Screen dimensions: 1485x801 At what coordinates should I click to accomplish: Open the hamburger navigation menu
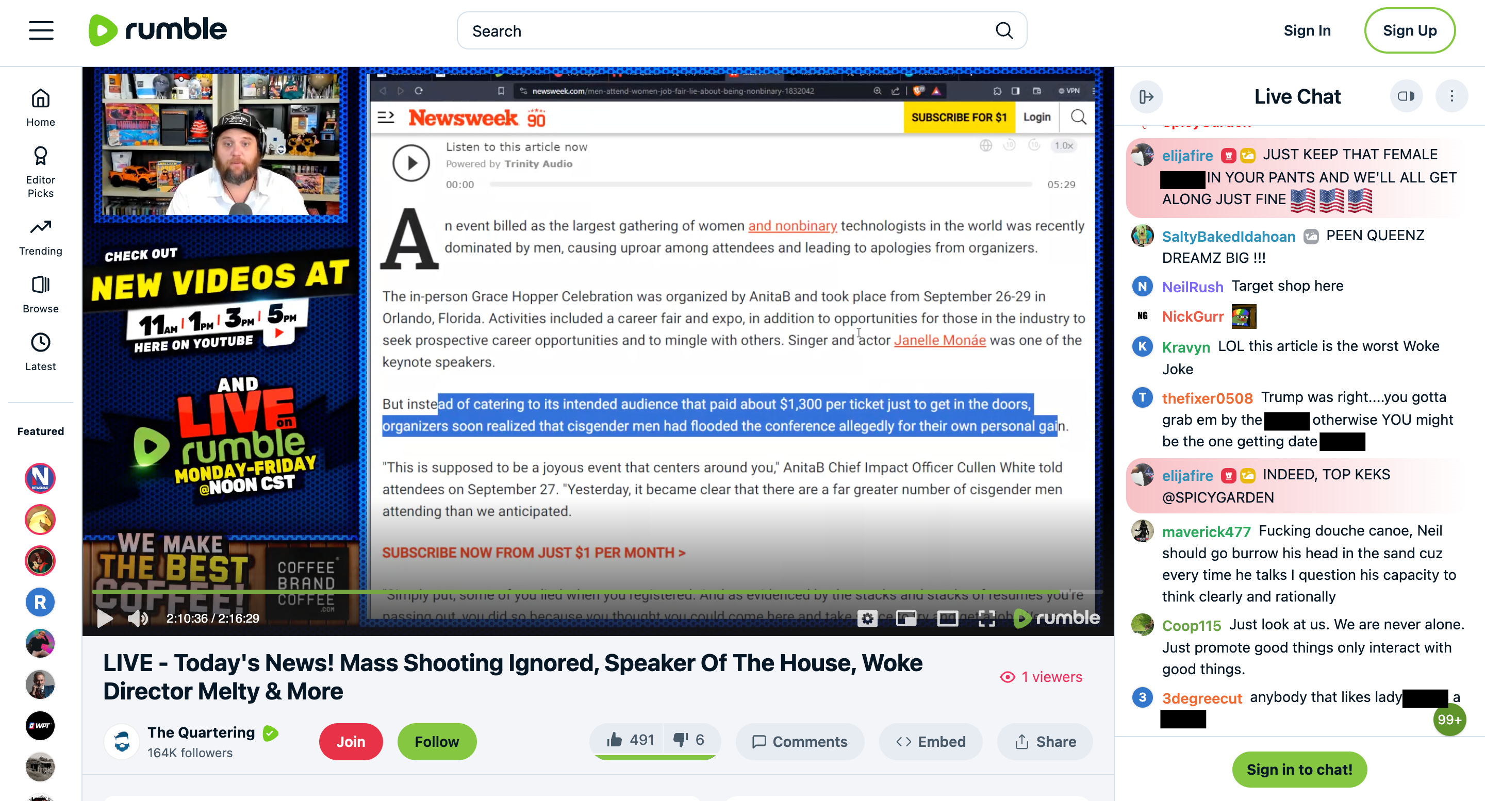pyautogui.click(x=41, y=30)
